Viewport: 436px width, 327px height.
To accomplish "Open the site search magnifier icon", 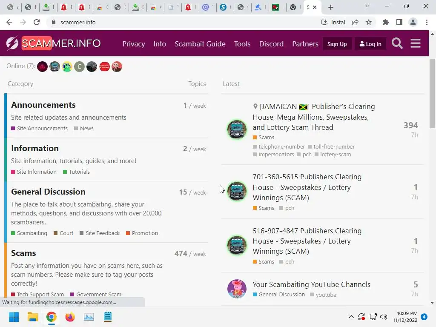I will (x=397, y=43).
